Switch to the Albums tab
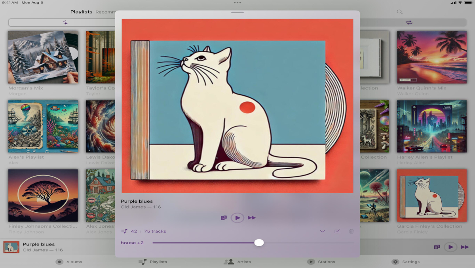 point(69,262)
